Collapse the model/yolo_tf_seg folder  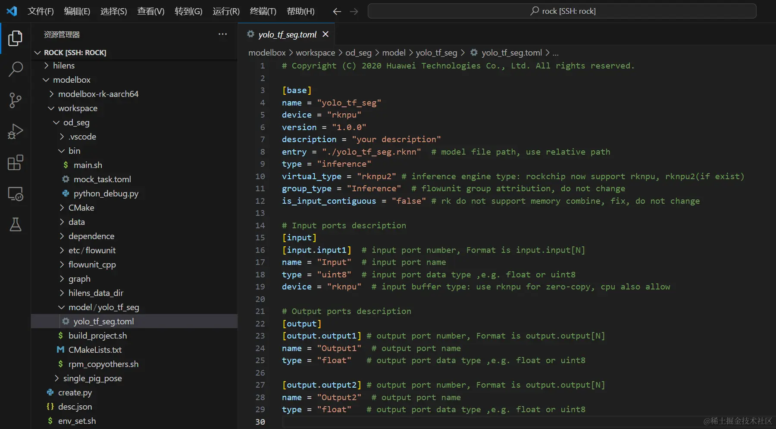[62, 307]
